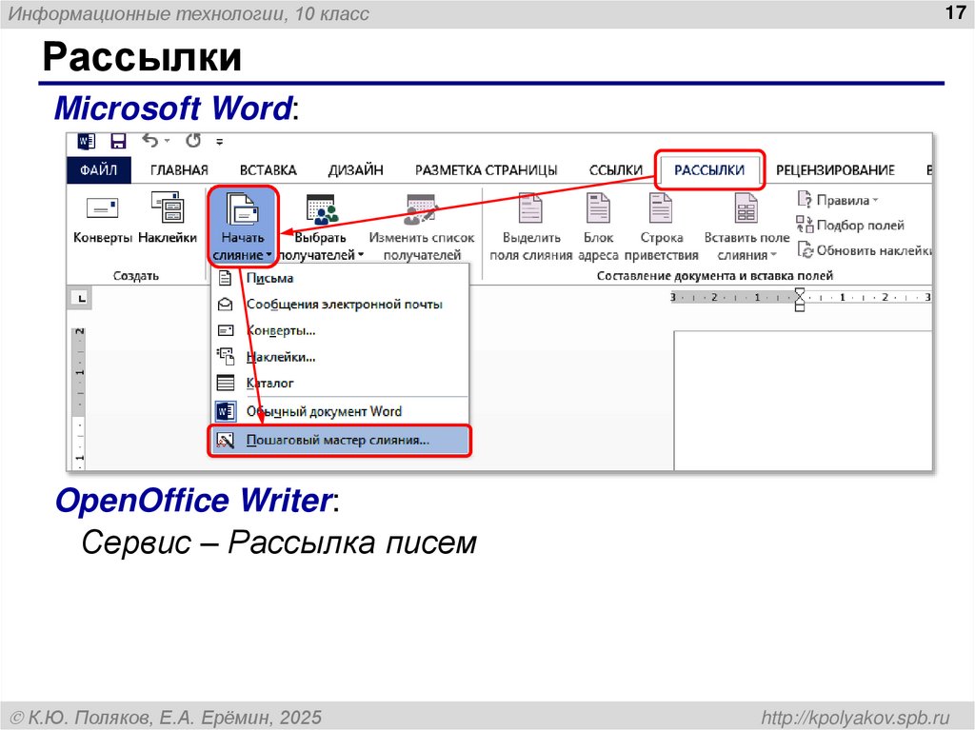975x730 pixels.
Task: Select Пошаговый мастер слияния... menu item
Action: click(x=340, y=441)
